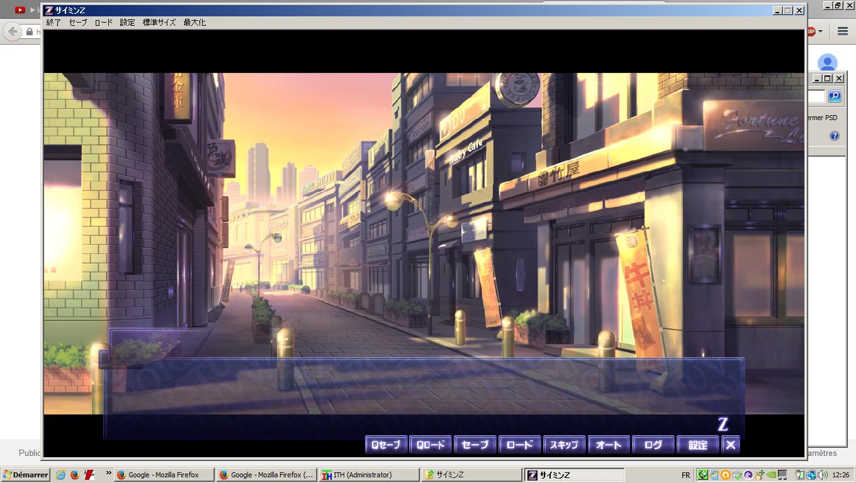Image resolution: width=856 pixels, height=483 pixels.
Task: Click the Z advance-text icon
Action: pyautogui.click(x=723, y=425)
